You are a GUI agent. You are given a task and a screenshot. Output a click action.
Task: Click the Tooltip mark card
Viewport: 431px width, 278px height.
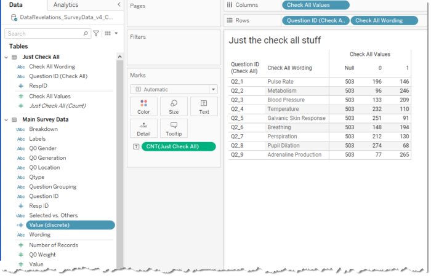(x=174, y=129)
